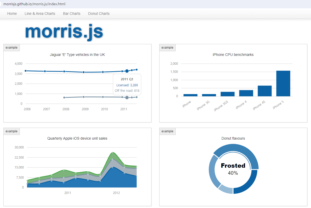Open the Home navigation link

tap(12, 14)
